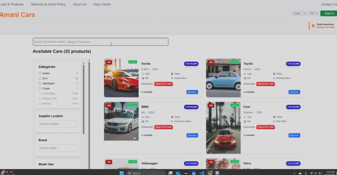Image resolution: width=337 pixels, height=175 pixels.
Task: Click the Auto transmission icon on Toyota card
Action: [x=245, y=73]
